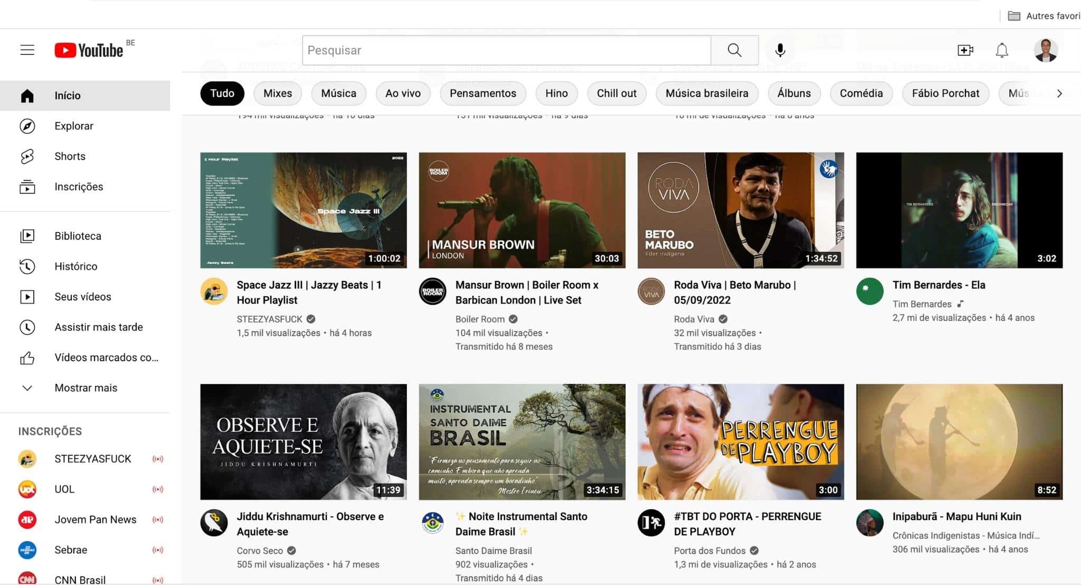Open Biblioteca label in sidebar
This screenshot has height=585, width=1081.
[x=78, y=236]
